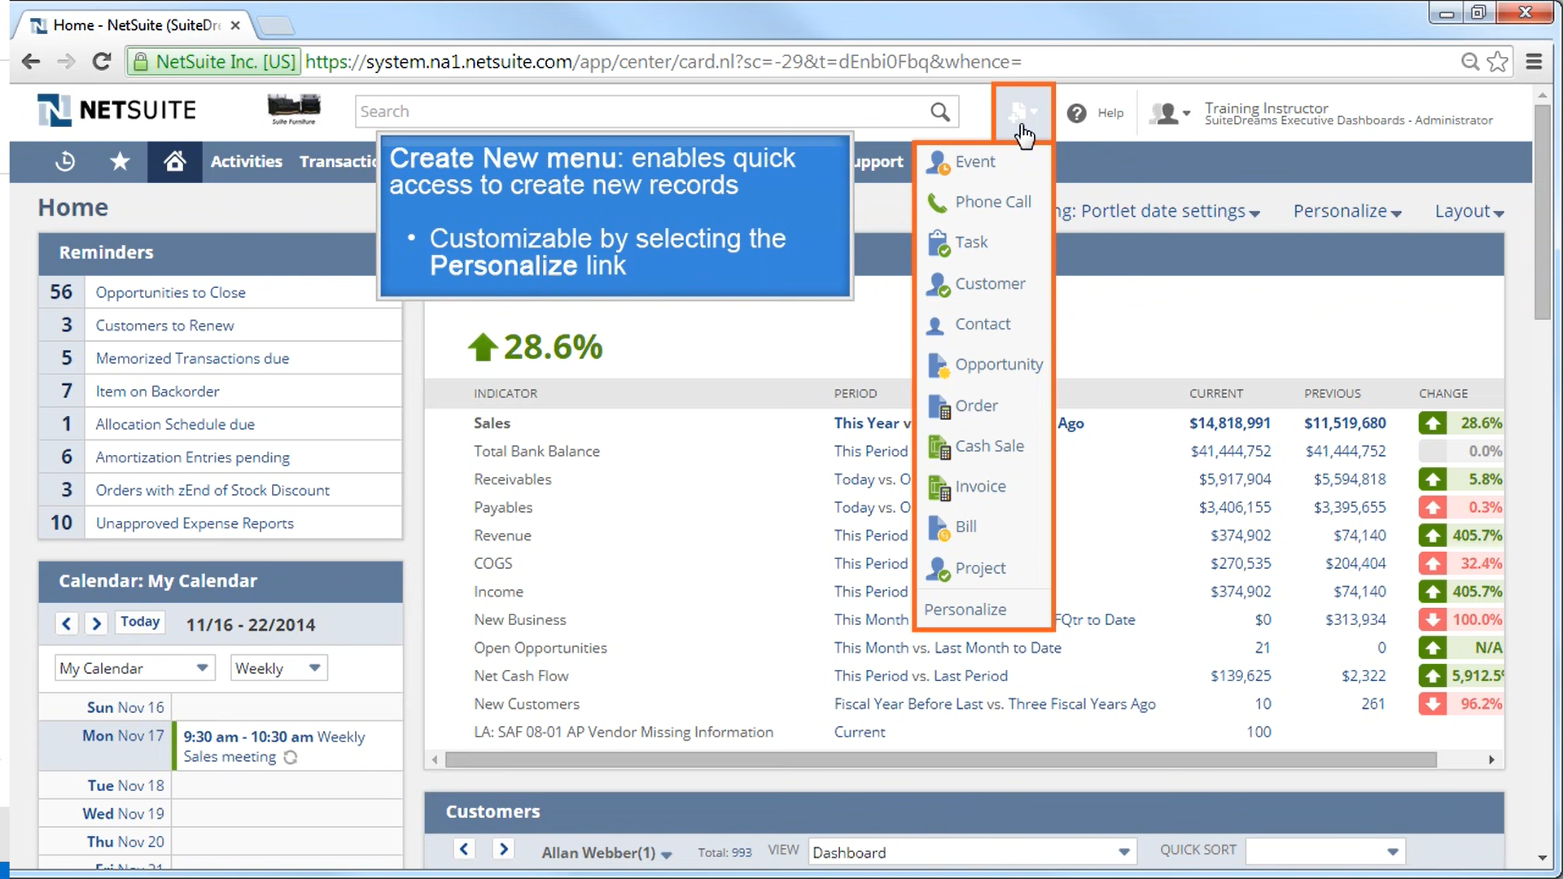Viewport: 1563px width, 879px height.
Task: Click the NetSuite logo
Action: (116, 110)
